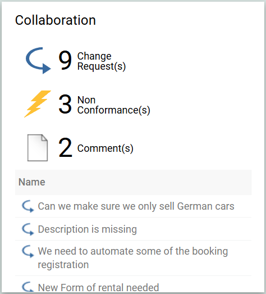This screenshot has height=294, width=266.
Task: Click the arrow icon beside Description is missing
Action: pos(28,229)
